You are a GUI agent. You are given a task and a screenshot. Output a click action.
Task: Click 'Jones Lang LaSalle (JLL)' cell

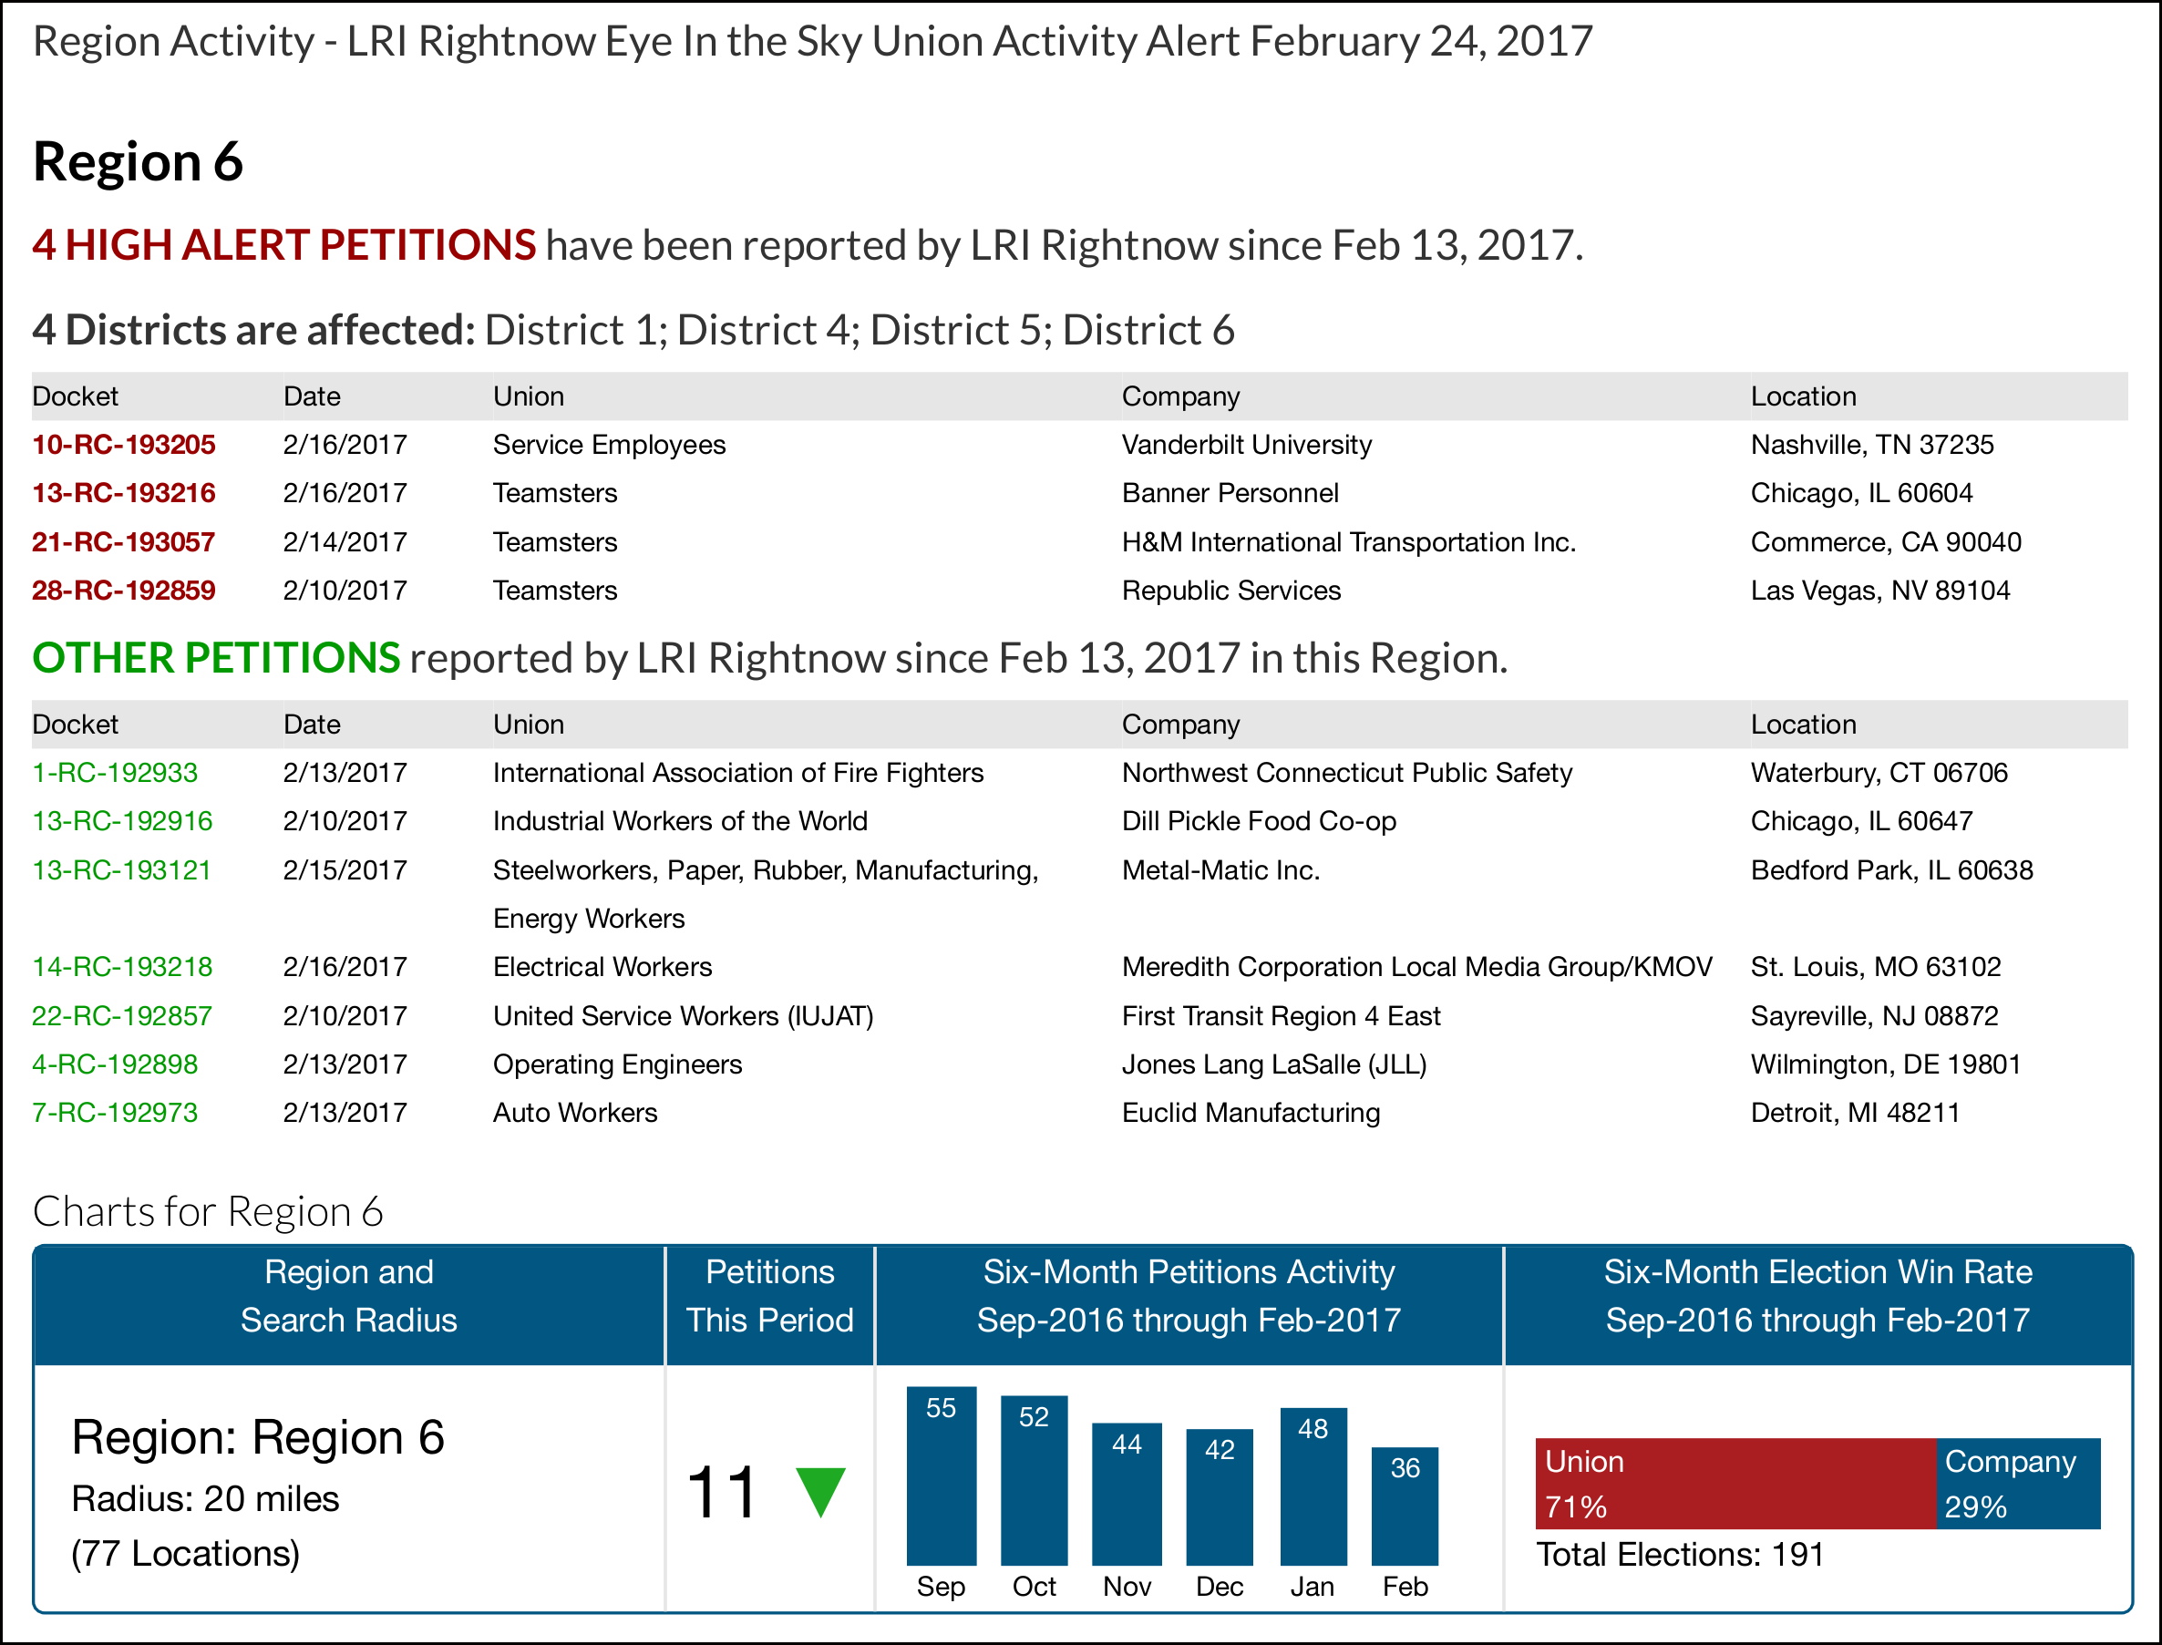coord(1274,1064)
